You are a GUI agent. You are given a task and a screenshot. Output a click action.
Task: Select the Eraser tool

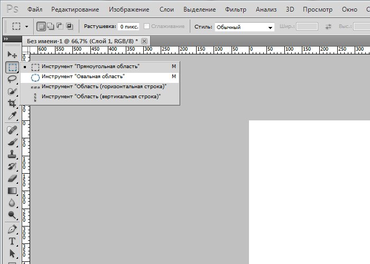coord(12,178)
